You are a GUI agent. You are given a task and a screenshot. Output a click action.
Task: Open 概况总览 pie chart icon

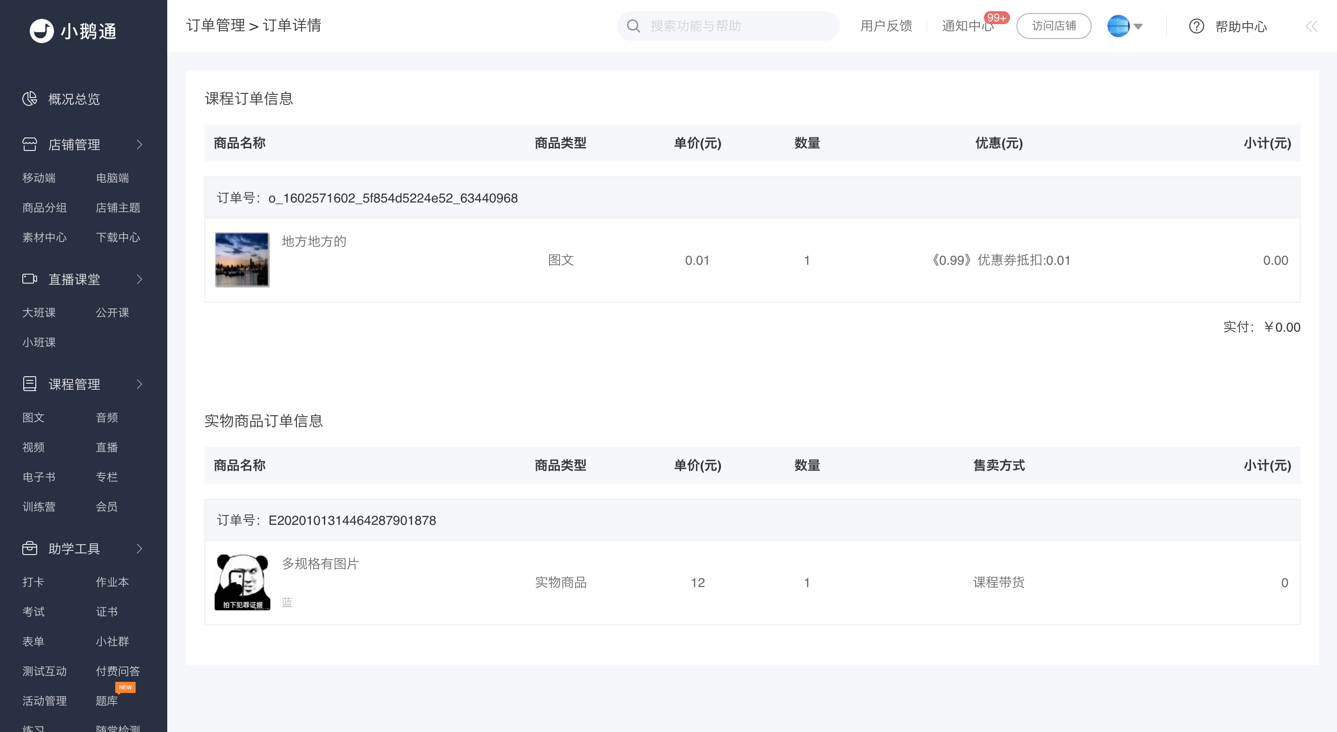(x=30, y=98)
